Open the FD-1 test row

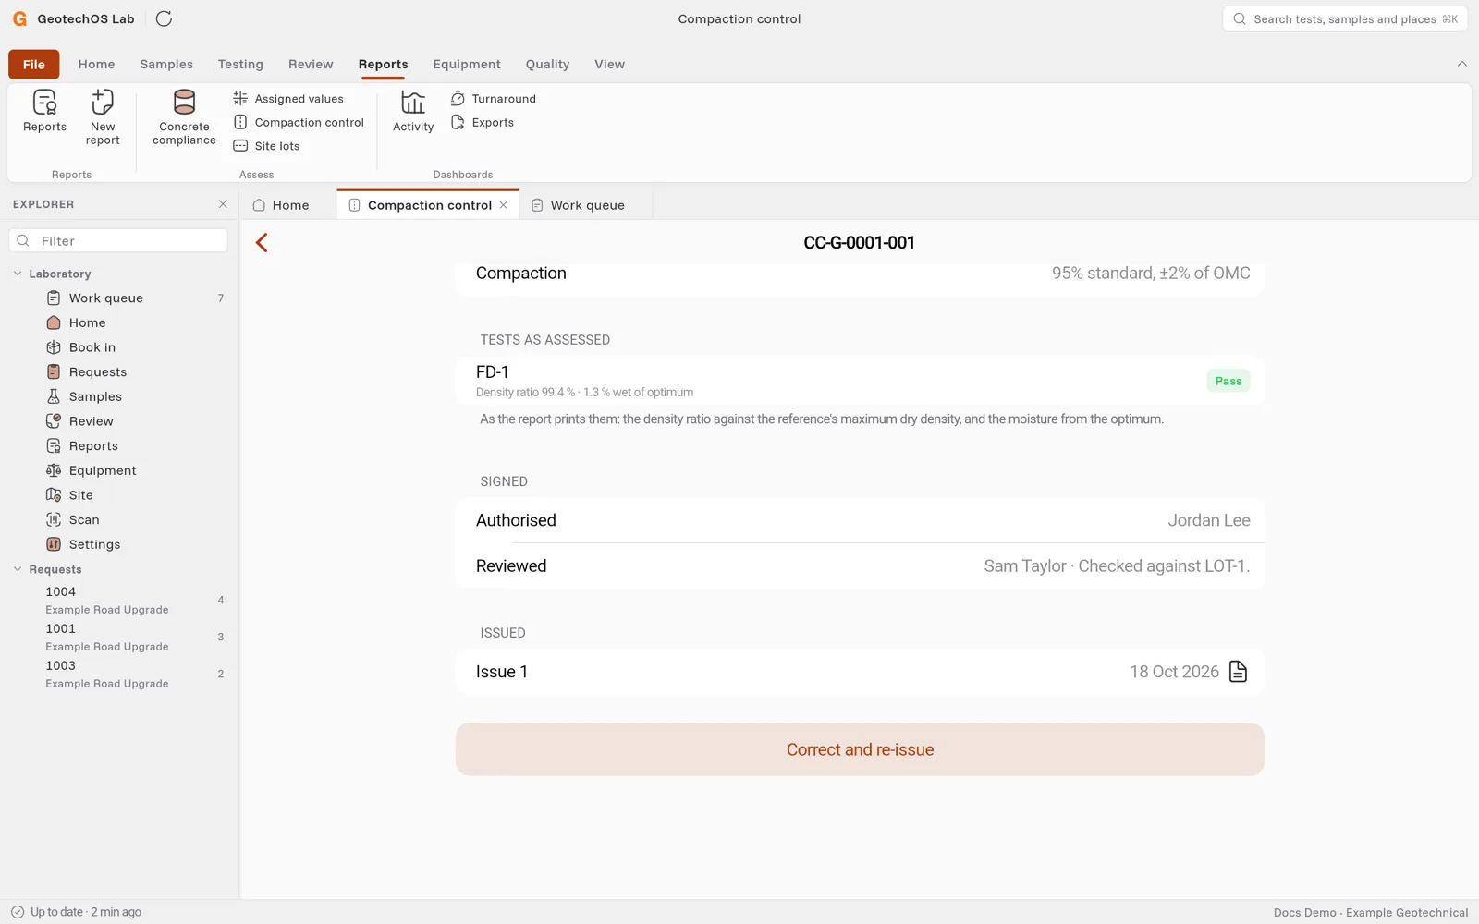pos(860,381)
